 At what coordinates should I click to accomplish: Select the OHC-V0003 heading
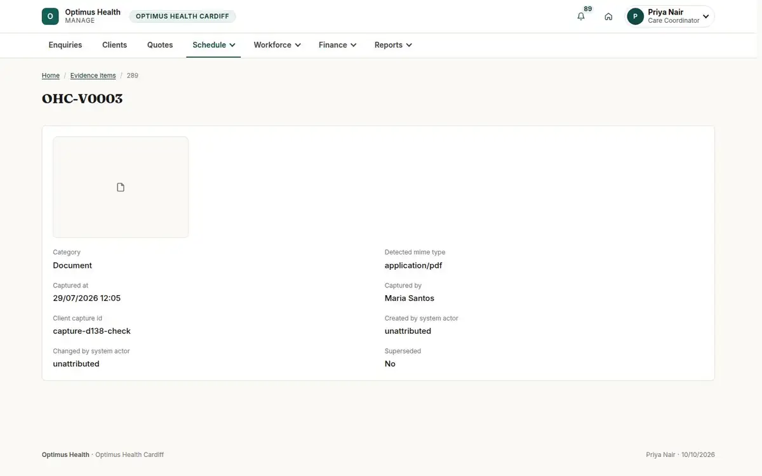pyautogui.click(x=83, y=99)
